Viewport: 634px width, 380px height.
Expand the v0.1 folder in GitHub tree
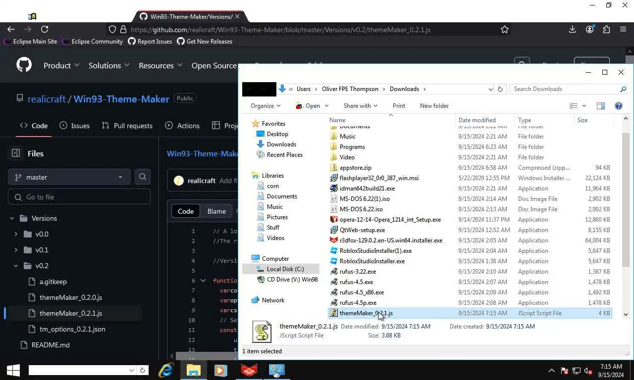pyautogui.click(x=16, y=250)
